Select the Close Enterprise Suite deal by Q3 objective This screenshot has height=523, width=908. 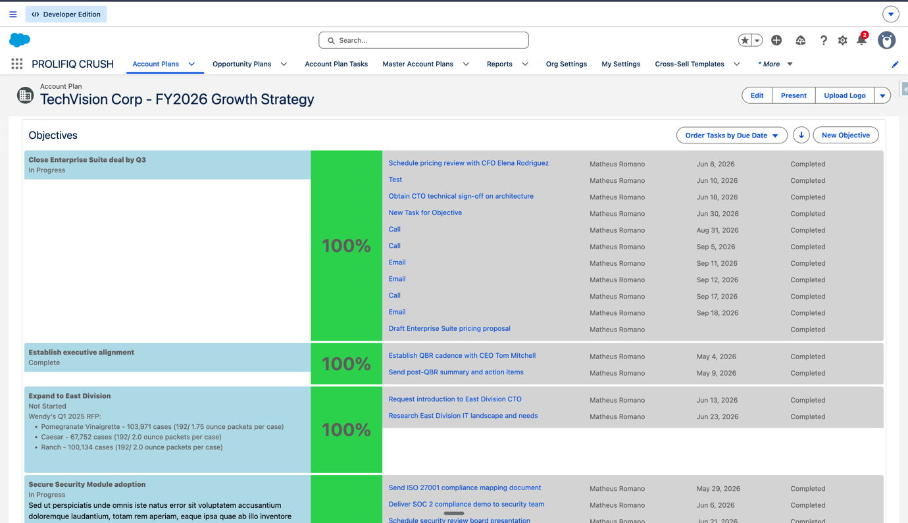click(88, 160)
